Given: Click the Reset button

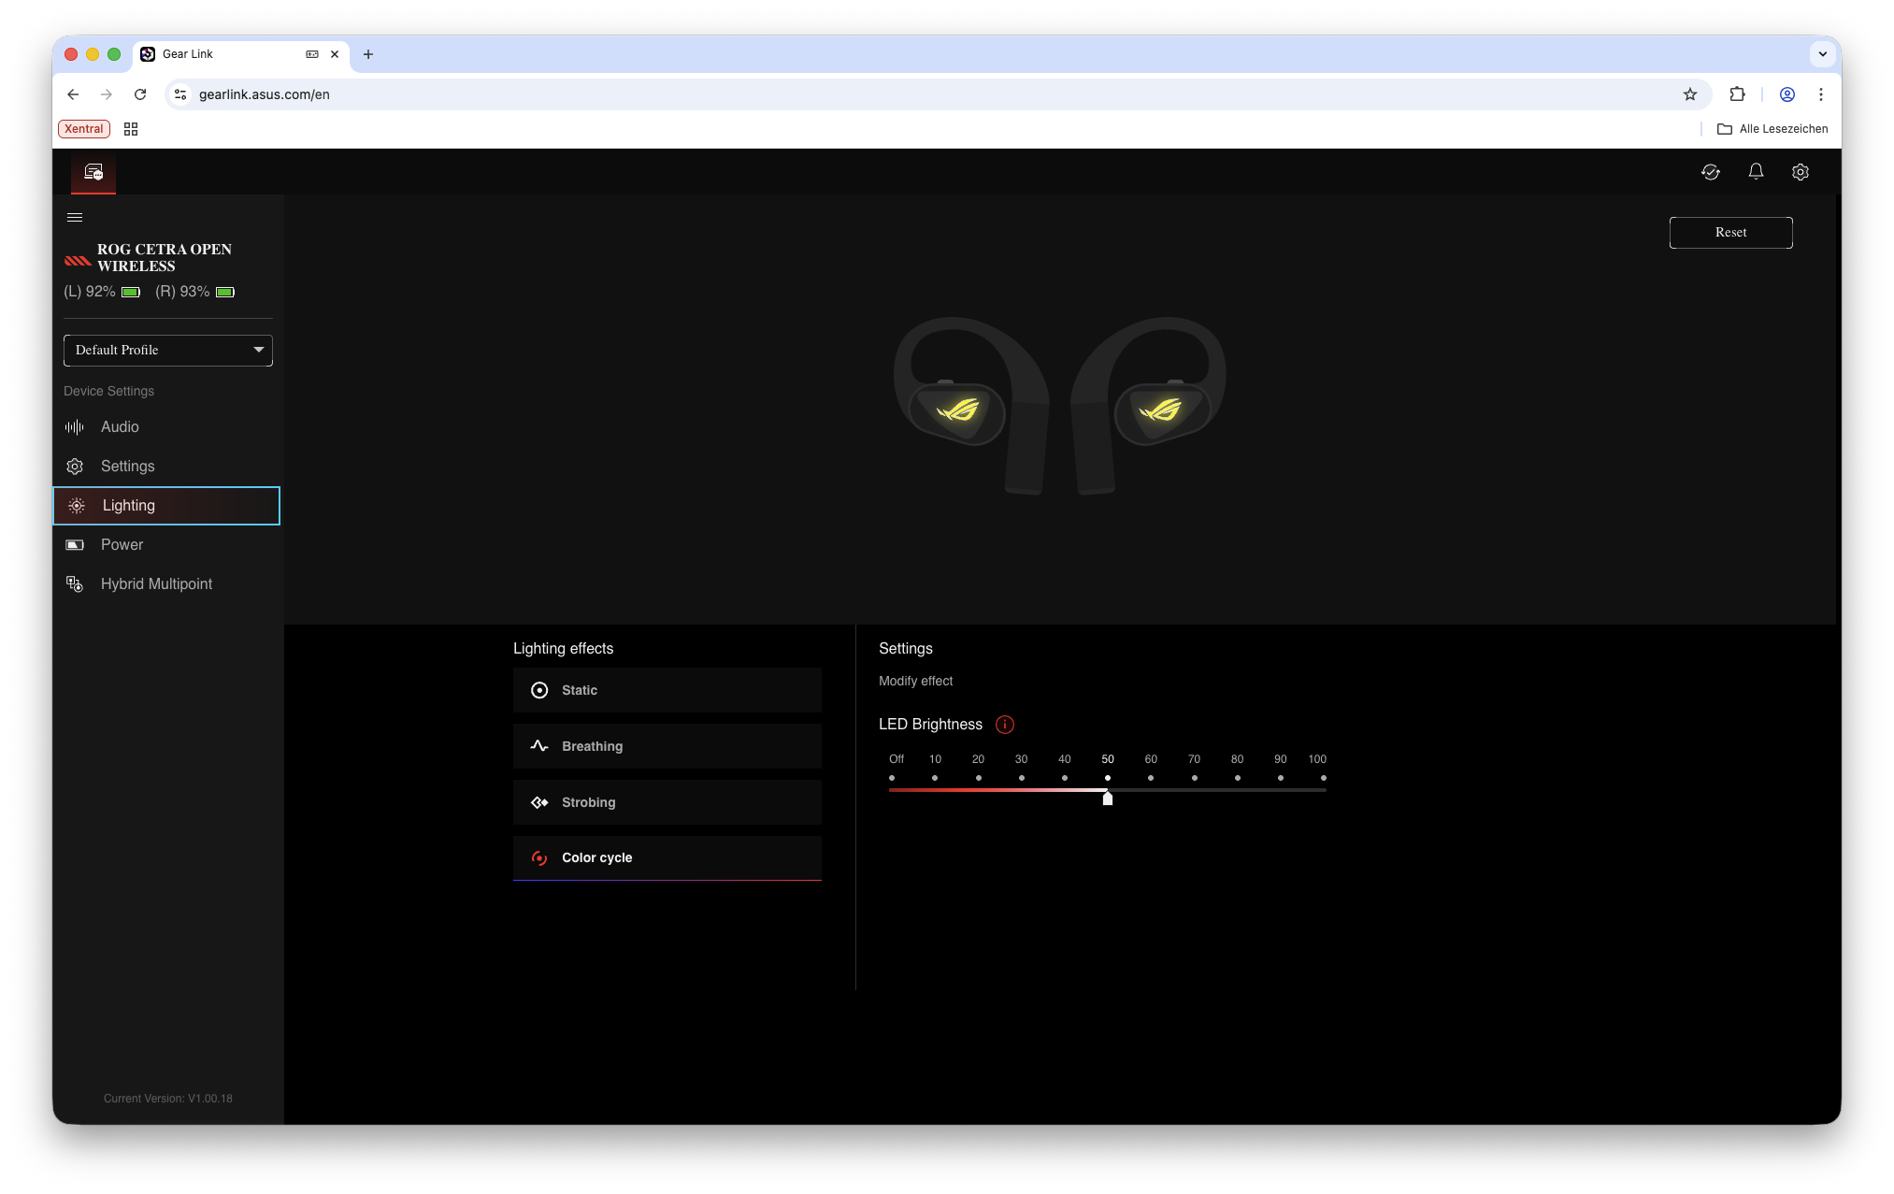Looking at the screenshot, I should coord(1730,233).
